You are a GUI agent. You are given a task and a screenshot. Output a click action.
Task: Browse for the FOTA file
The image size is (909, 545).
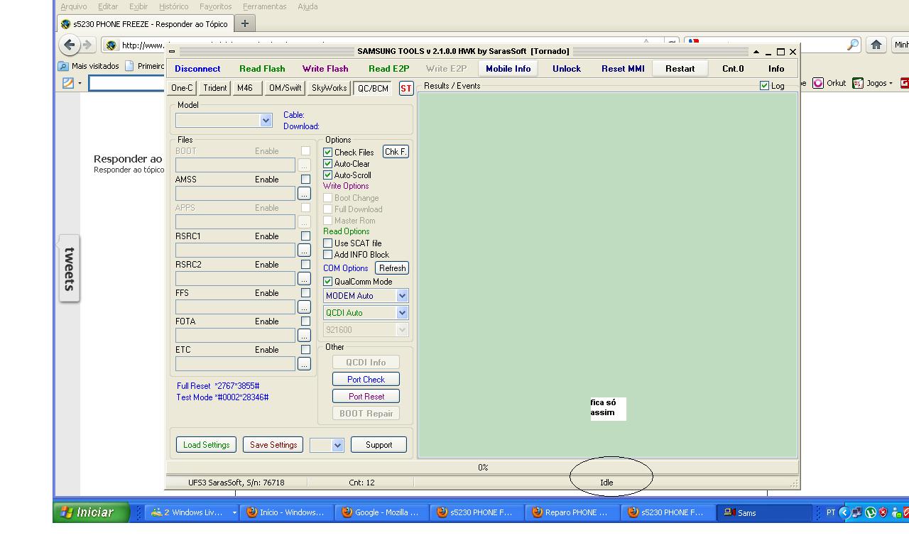pyautogui.click(x=304, y=336)
